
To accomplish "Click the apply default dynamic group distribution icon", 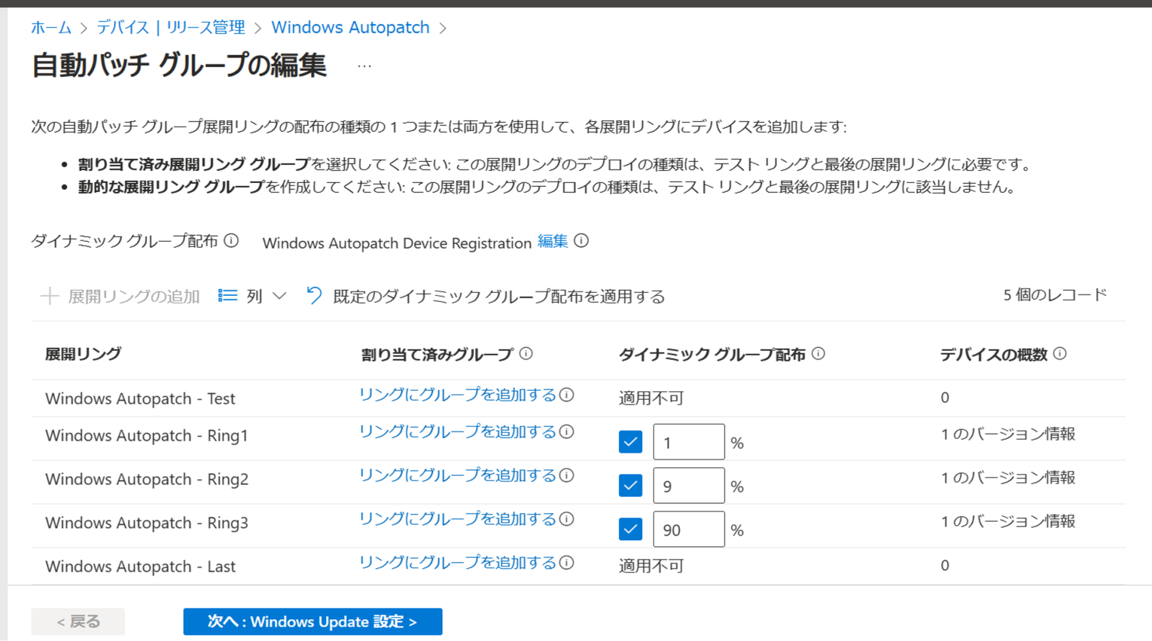I will point(314,295).
